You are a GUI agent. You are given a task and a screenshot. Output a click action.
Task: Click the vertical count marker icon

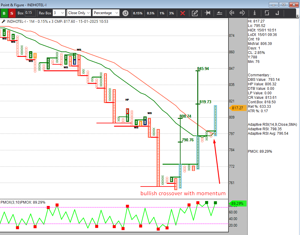point(254,13)
